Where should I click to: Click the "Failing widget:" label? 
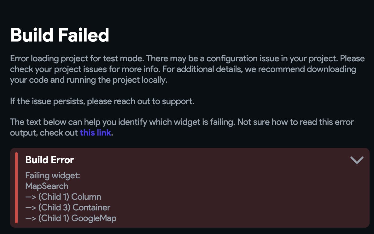tap(53, 175)
